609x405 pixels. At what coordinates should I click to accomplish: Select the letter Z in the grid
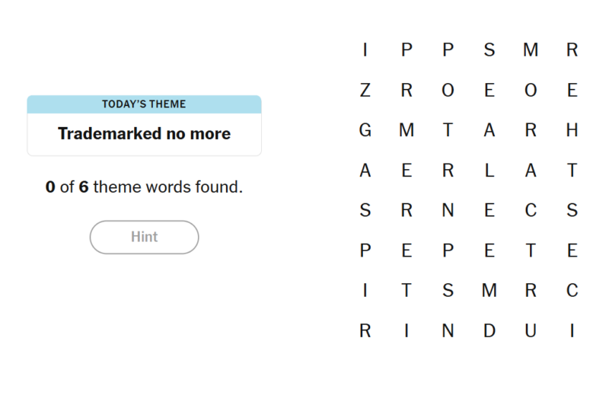pyautogui.click(x=365, y=91)
